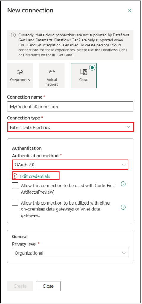Open the Connection type dropdown
This screenshot has width=142, height=304.
pos(70,127)
